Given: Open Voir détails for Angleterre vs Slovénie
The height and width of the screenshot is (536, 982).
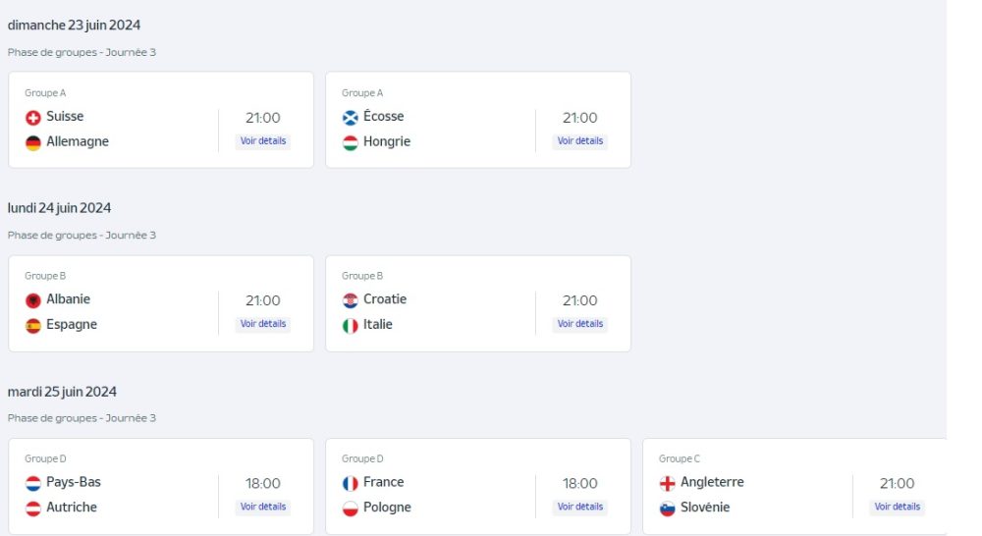Looking at the screenshot, I should (x=897, y=507).
